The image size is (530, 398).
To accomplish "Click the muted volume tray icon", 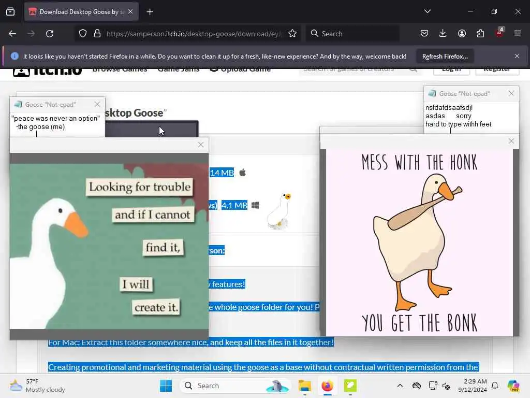I will coord(446,386).
